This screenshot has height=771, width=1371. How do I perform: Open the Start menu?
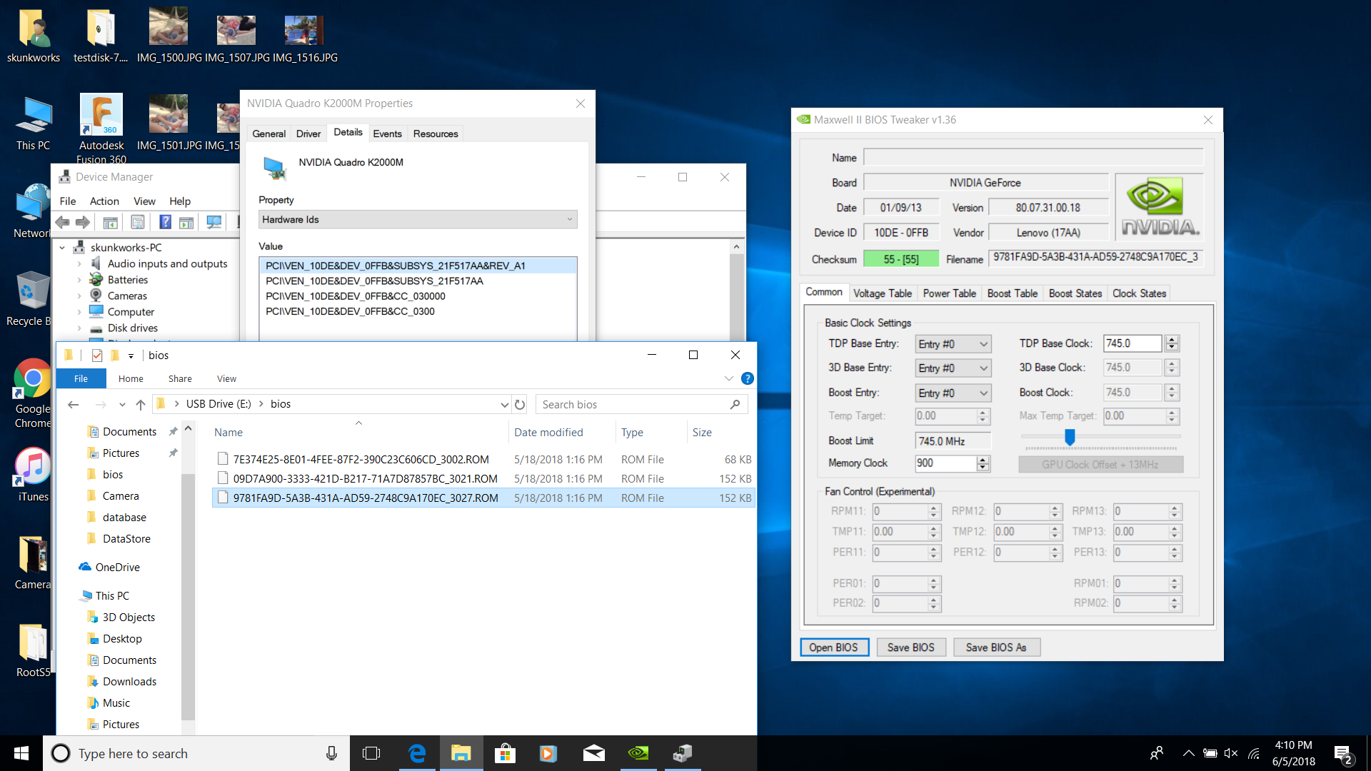21,753
